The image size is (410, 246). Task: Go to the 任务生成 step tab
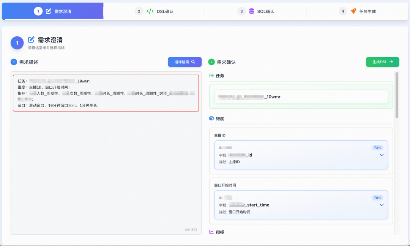[x=357, y=11]
